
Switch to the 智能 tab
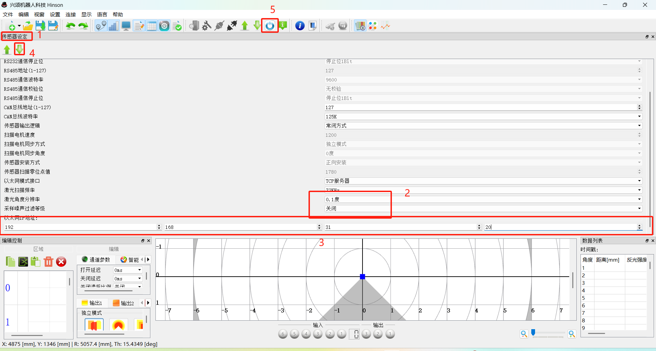click(129, 260)
